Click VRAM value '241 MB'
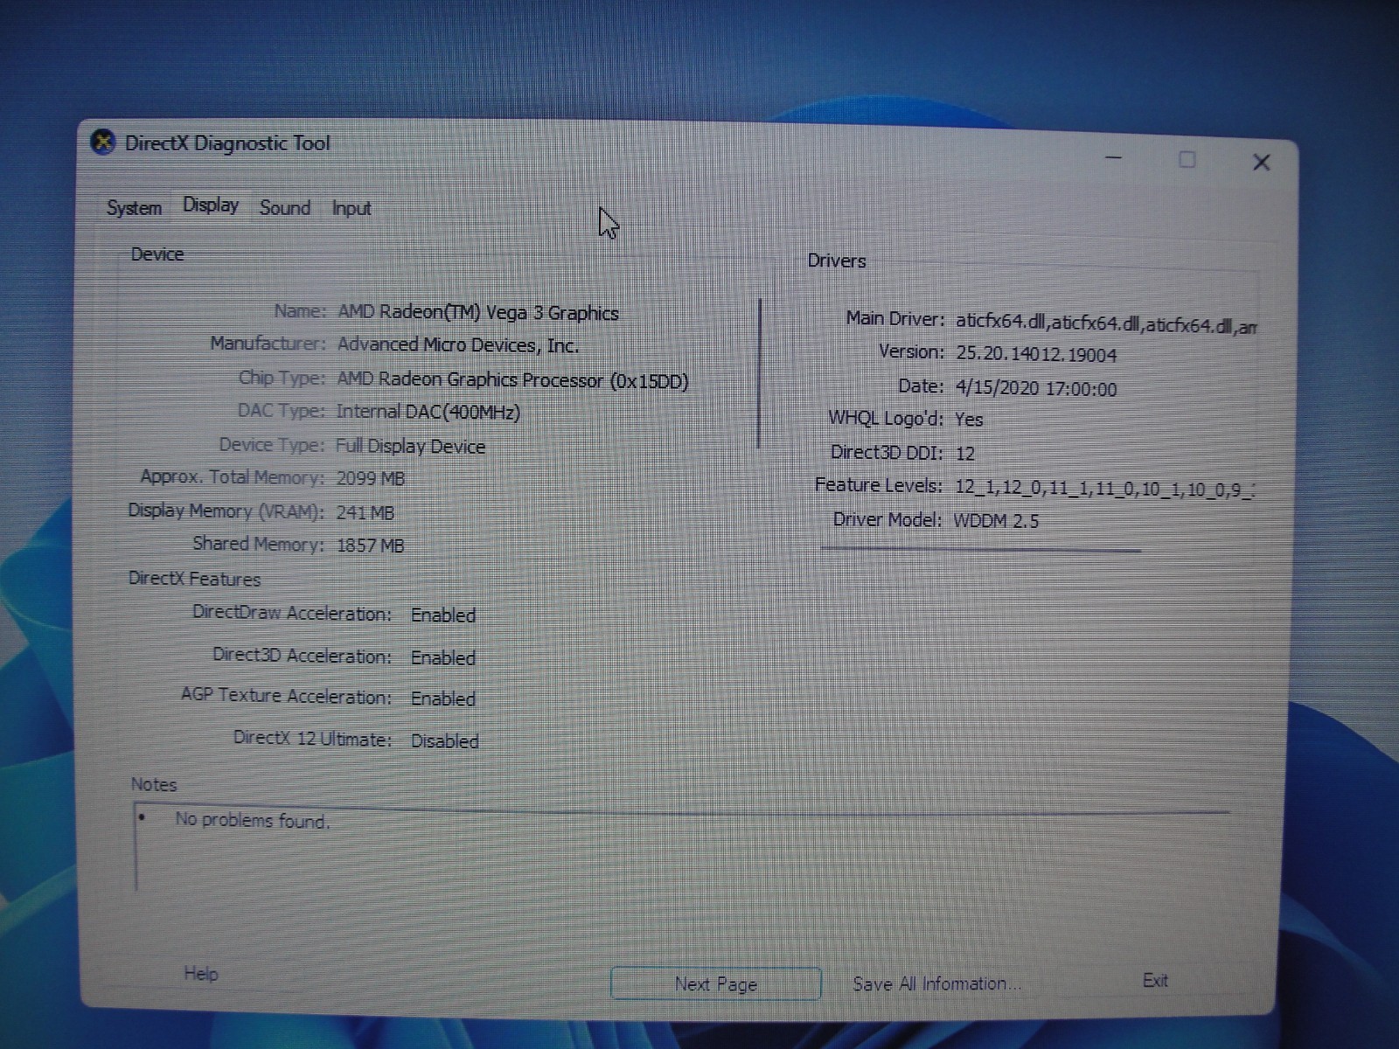The height and width of the screenshot is (1049, 1399). click(365, 512)
